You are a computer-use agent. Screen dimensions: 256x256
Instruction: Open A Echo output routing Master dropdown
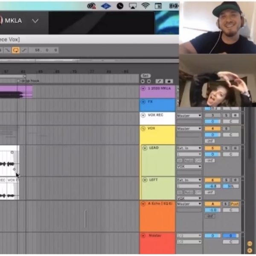tap(189, 204)
